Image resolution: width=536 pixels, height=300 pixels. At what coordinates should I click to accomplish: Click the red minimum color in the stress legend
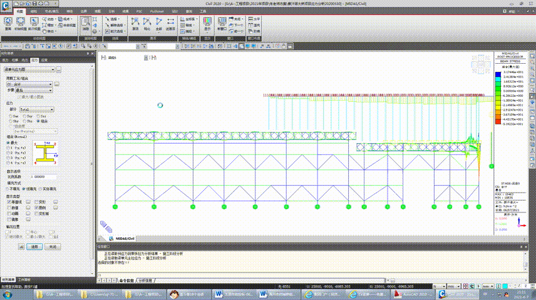[x=498, y=121]
